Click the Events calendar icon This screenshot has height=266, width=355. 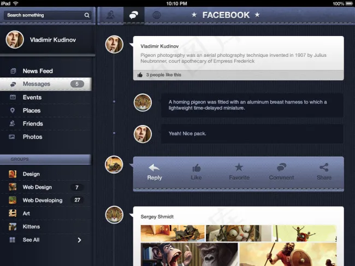click(x=13, y=97)
